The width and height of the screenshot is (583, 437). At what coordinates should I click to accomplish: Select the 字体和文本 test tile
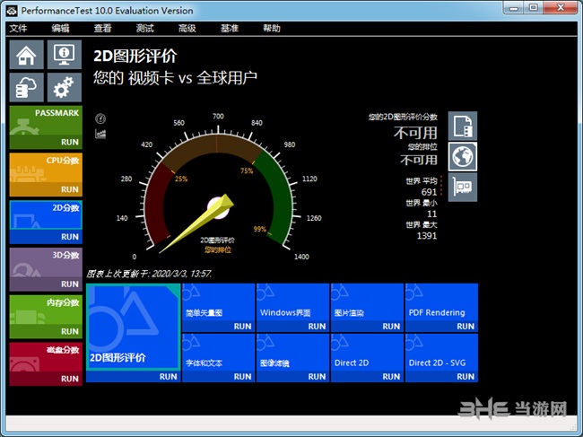click(x=219, y=353)
